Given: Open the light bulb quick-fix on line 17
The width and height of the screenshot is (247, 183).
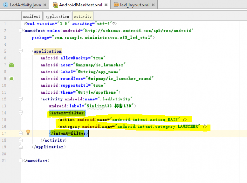Looking at the screenshot, I should click(28, 132).
